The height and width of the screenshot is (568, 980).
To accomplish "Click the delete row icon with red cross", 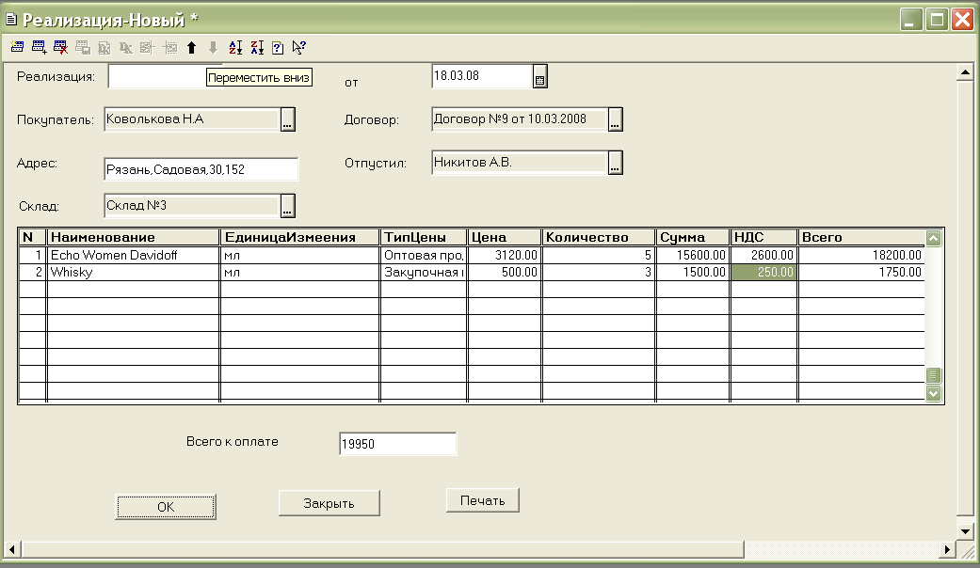I will point(60,47).
